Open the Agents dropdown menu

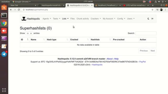tap(47, 19)
